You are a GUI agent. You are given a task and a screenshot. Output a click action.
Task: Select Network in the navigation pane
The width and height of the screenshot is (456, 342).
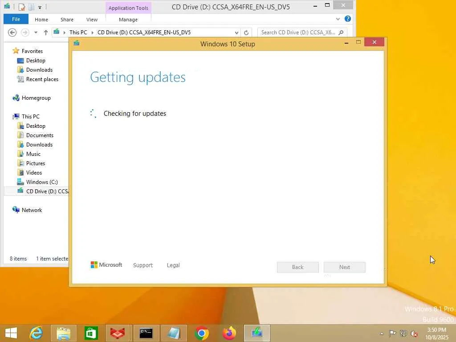pos(32,210)
